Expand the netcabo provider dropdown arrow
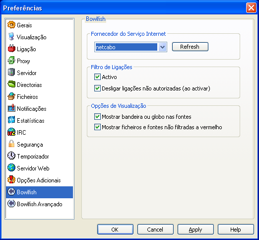Image resolution: width=259 pixels, height=240 pixels. [x=162, y=47]
